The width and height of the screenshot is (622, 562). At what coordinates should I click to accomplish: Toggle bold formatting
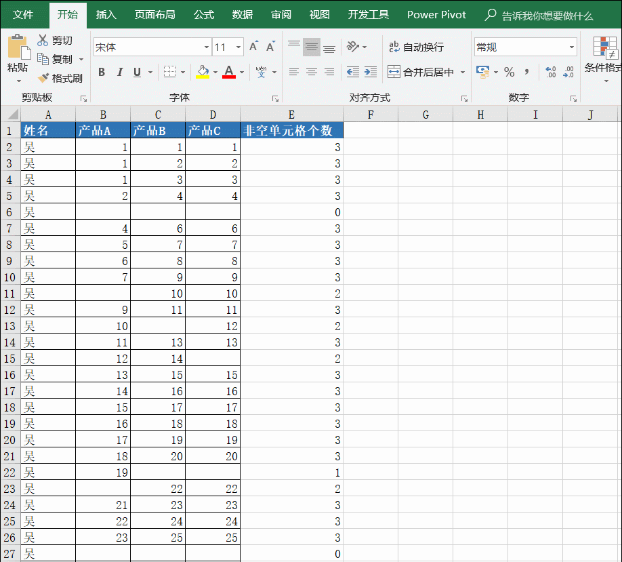coord(102,72)
